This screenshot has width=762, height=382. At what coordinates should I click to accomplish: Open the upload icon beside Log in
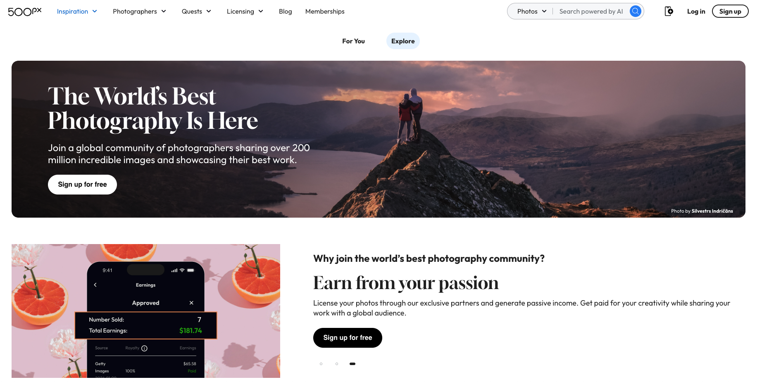pyautogui.click(x=669, y=11)
